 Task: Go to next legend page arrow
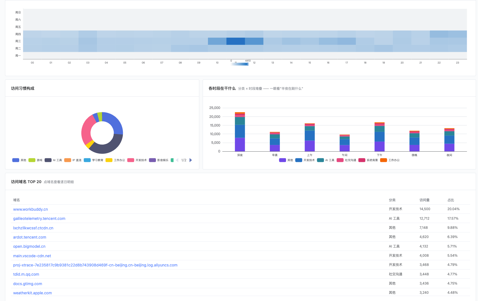(191, 160)
